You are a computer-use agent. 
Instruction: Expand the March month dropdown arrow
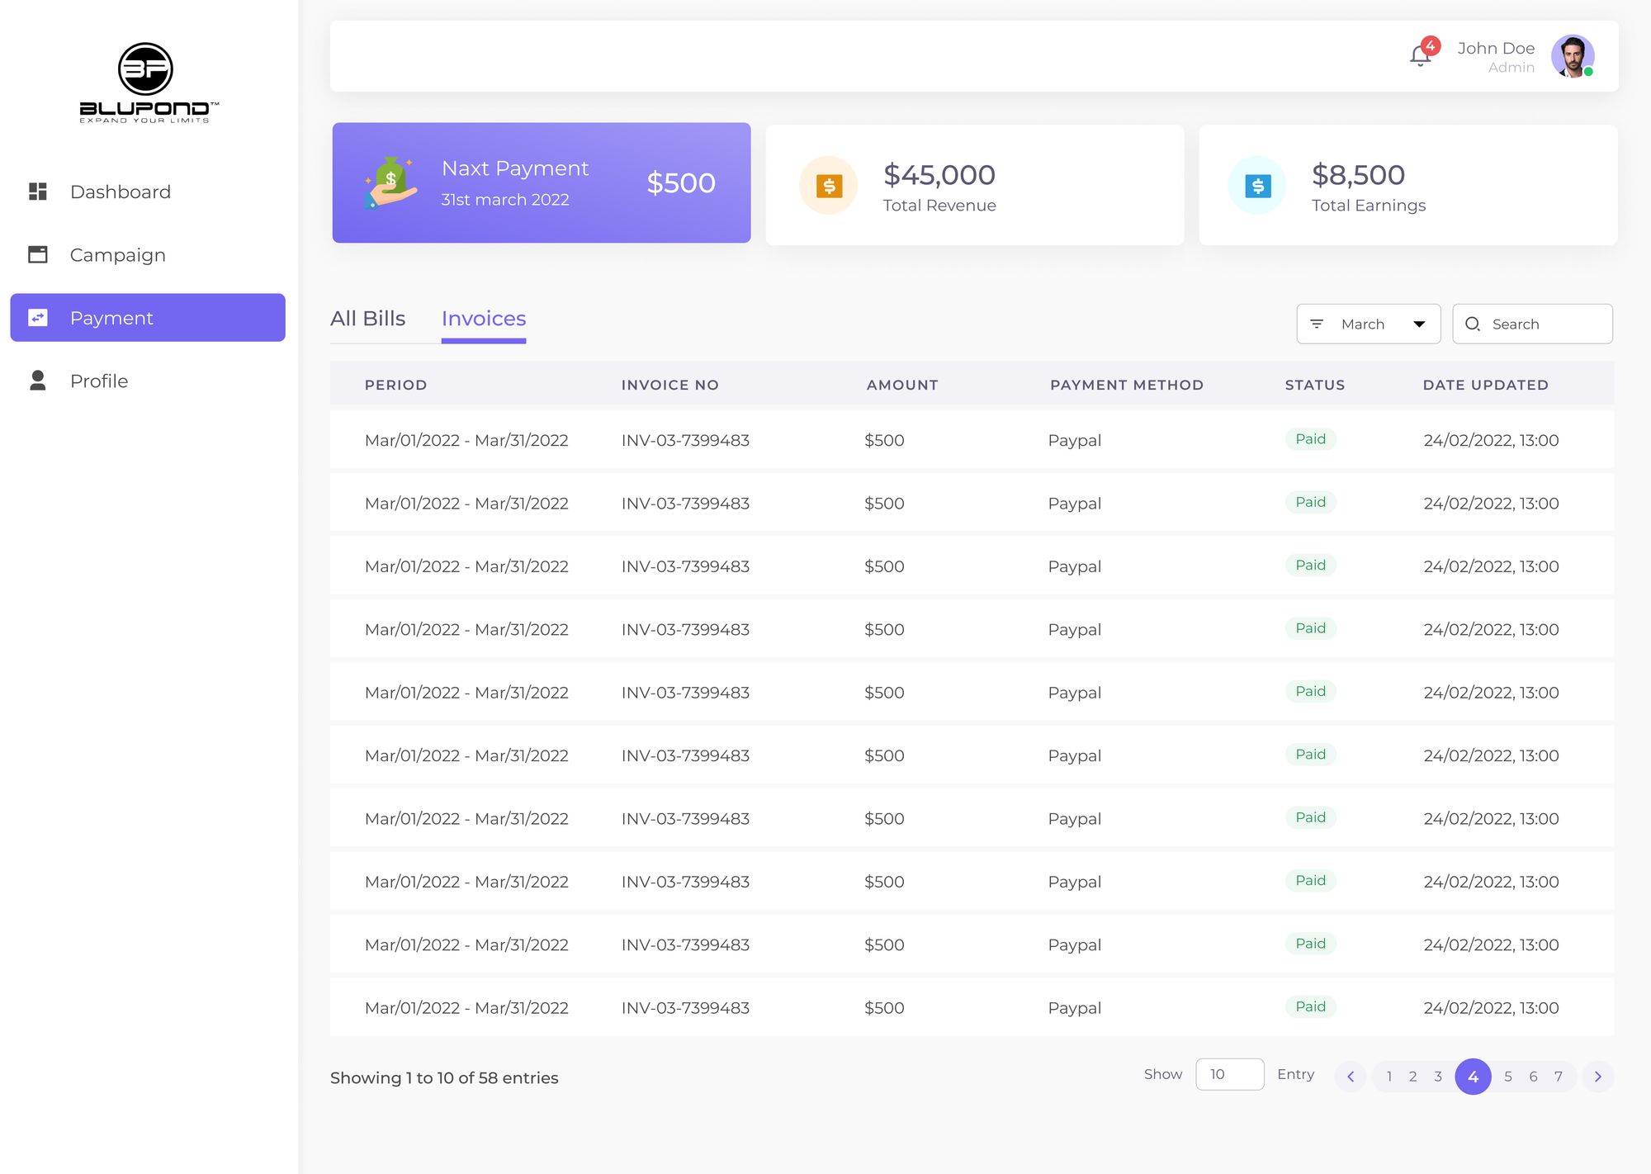(1419, 324)
